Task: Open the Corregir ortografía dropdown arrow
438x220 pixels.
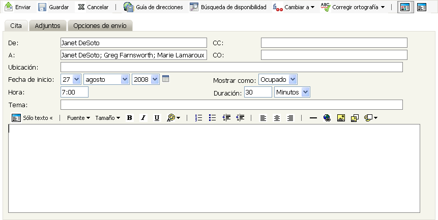Action: 383,7
